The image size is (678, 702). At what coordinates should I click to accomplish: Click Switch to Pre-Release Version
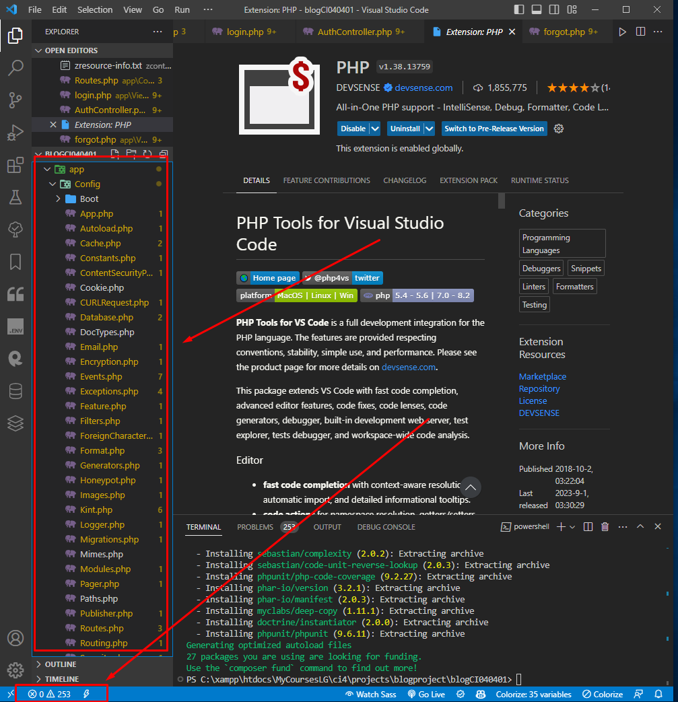pos(494,128)
